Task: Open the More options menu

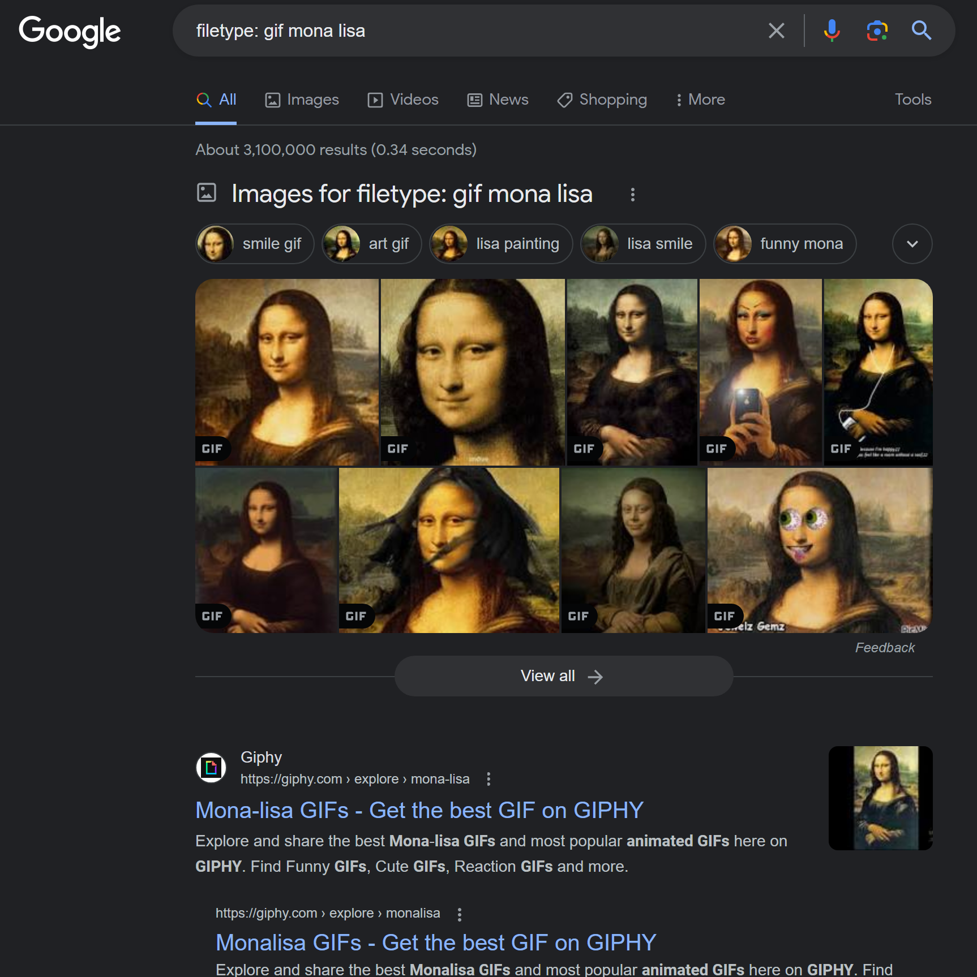Action: (x=700, y=100)
